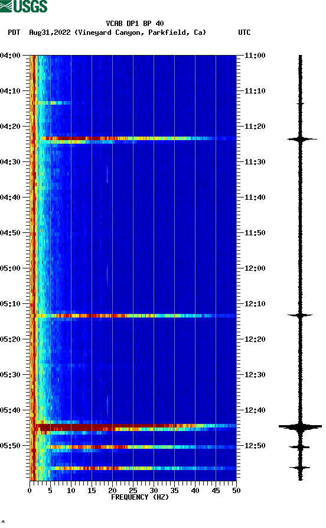The width and height of the screenshot is (326, 528).
Task: Click the 30 Hz frequency tick label
Action: pyautogui.click(x=154, y=491)
